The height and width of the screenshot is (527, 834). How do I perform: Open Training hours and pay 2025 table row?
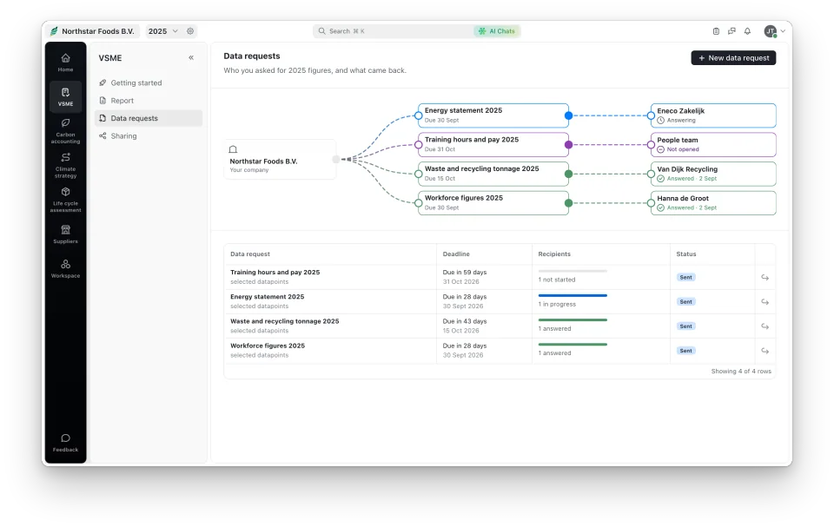[x=500, y=277]
